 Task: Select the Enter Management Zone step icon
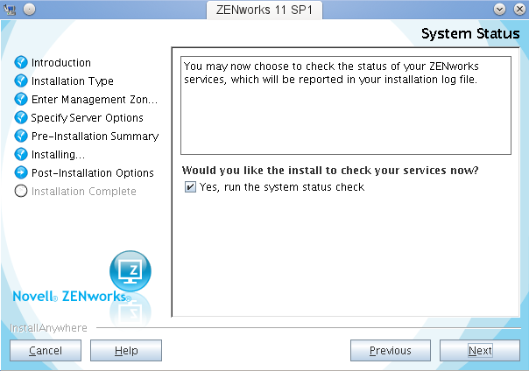coord(22,100)
